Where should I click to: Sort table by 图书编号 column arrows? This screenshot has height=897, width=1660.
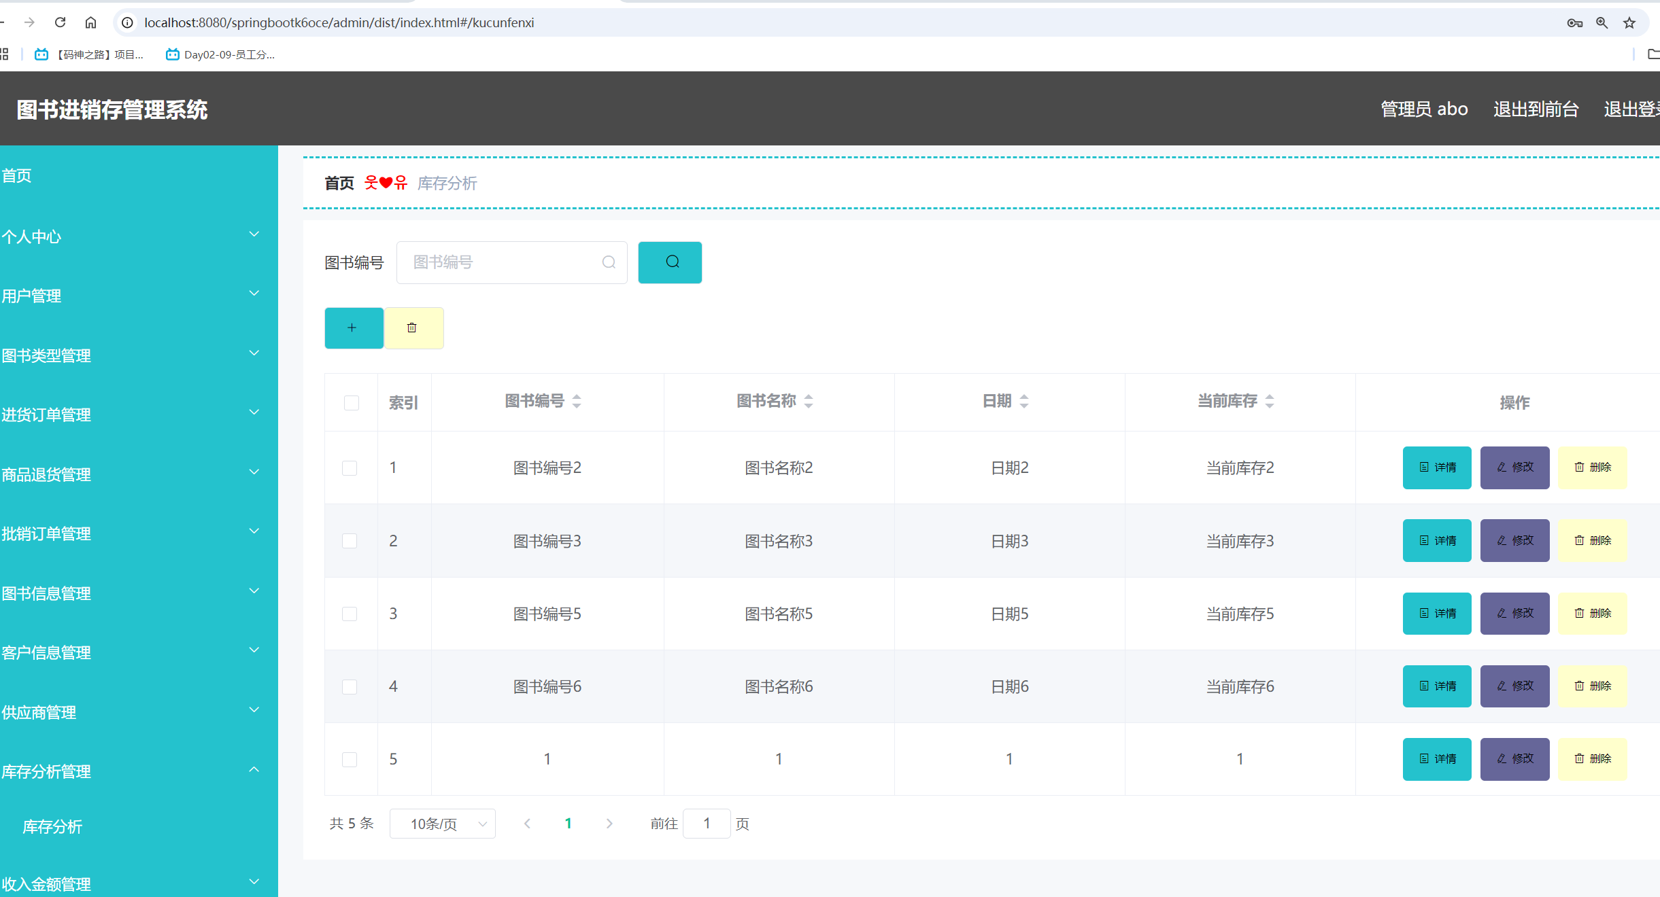click(x=577, y=401)
